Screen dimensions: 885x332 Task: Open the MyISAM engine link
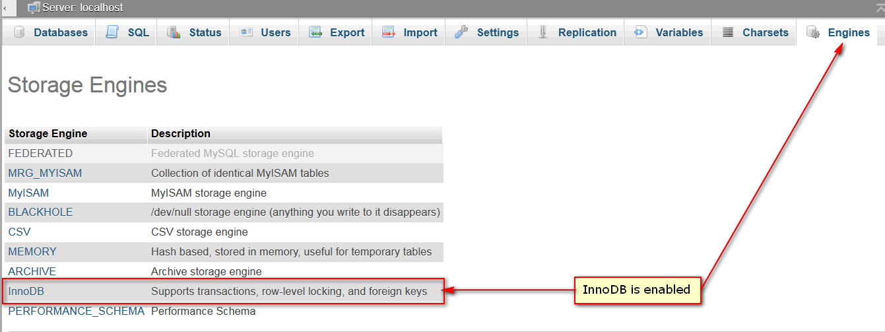(x=28, y=193)
